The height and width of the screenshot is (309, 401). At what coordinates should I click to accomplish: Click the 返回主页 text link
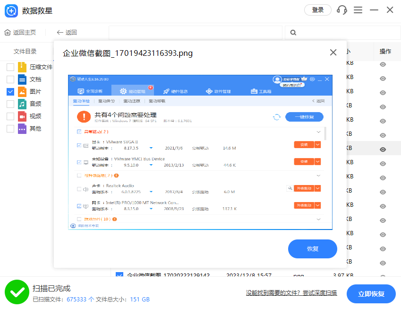point(25,33)
